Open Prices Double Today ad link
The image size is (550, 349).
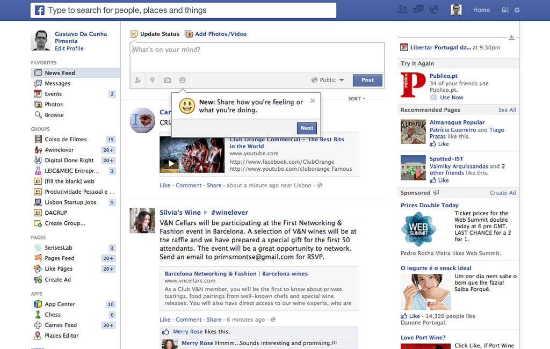click(430, 205)
